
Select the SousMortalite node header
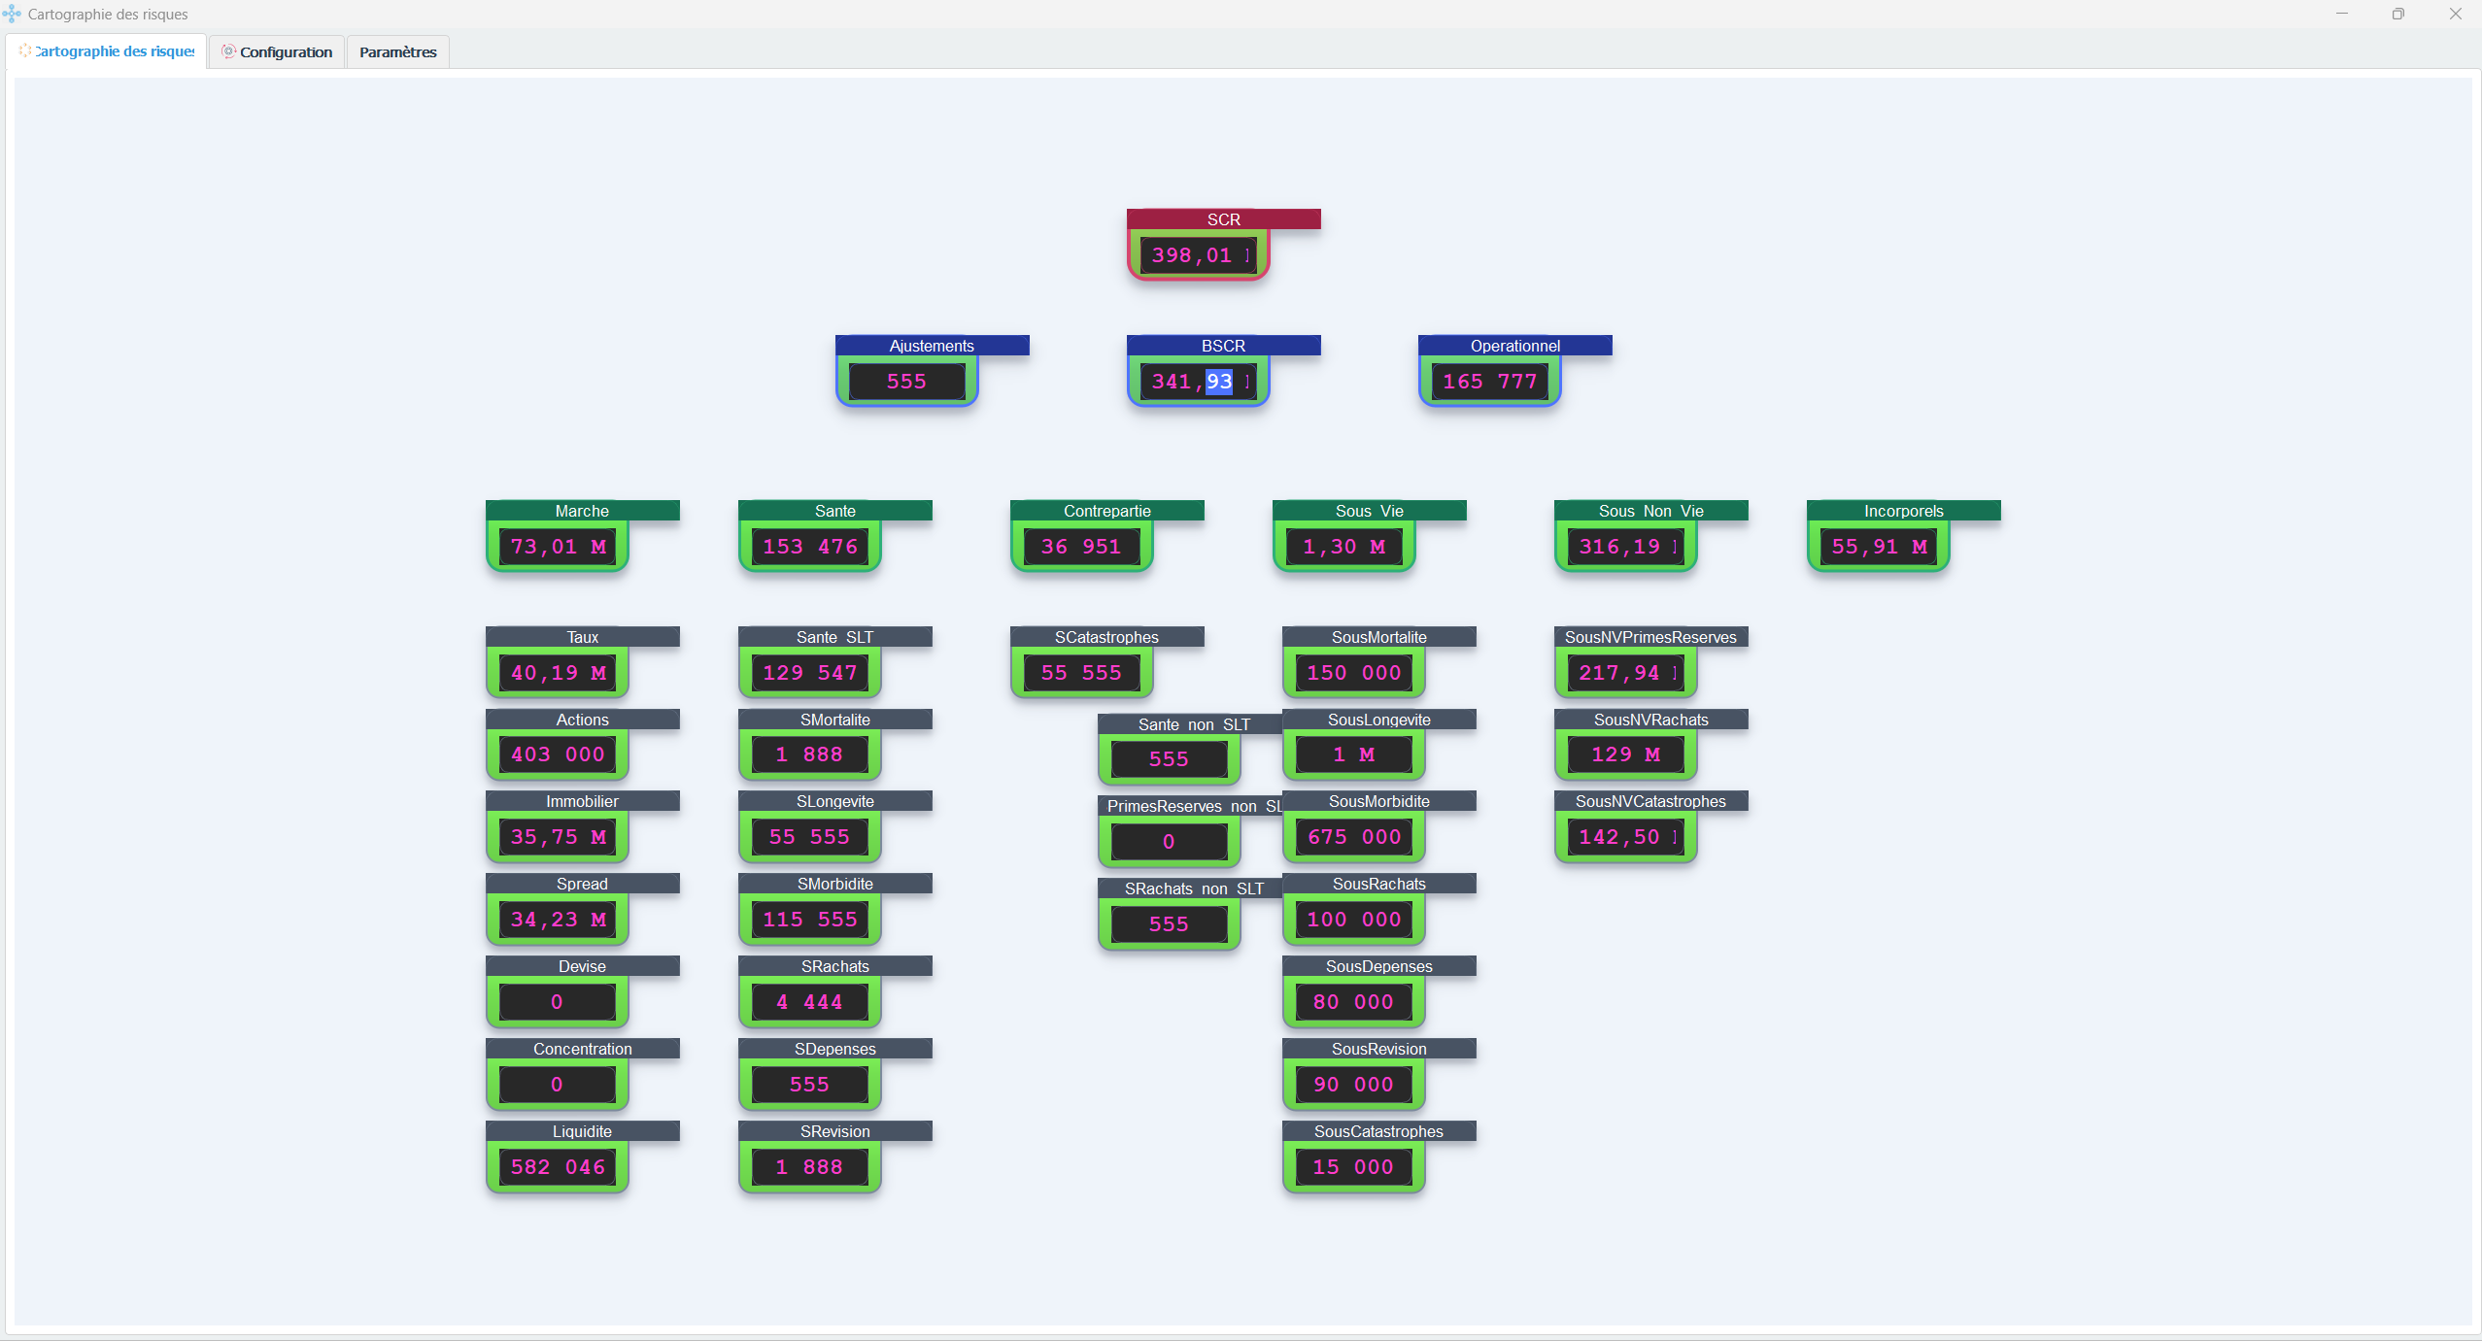(1379, 637)
